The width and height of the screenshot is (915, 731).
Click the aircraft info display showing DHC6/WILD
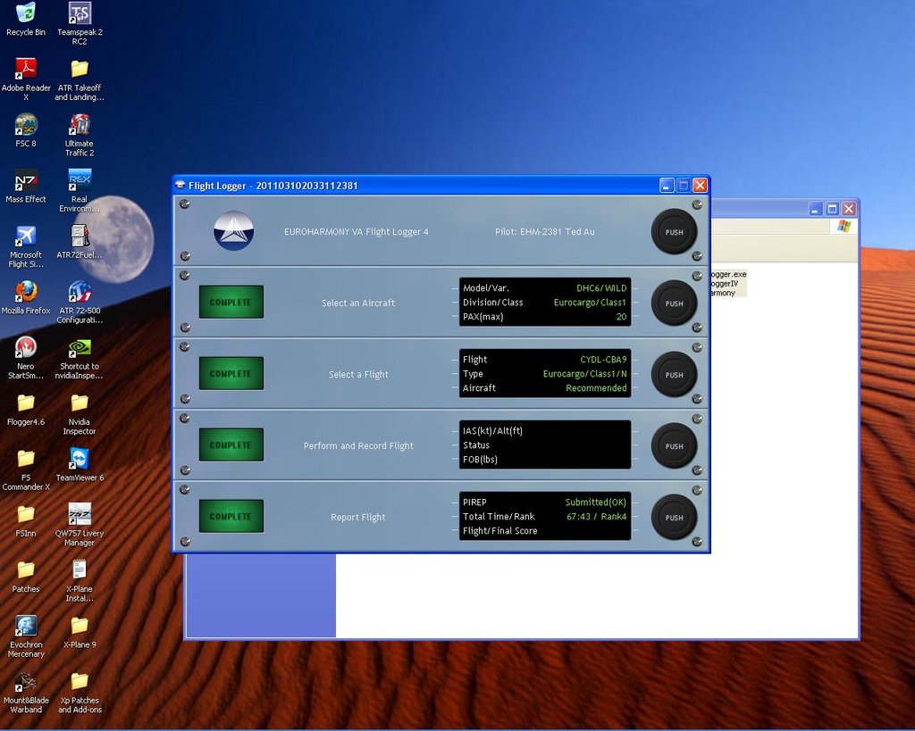(x=544, y=303)
